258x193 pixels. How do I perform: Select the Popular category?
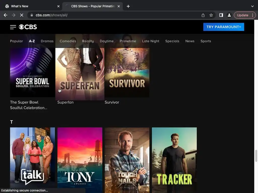pos(16,41)
